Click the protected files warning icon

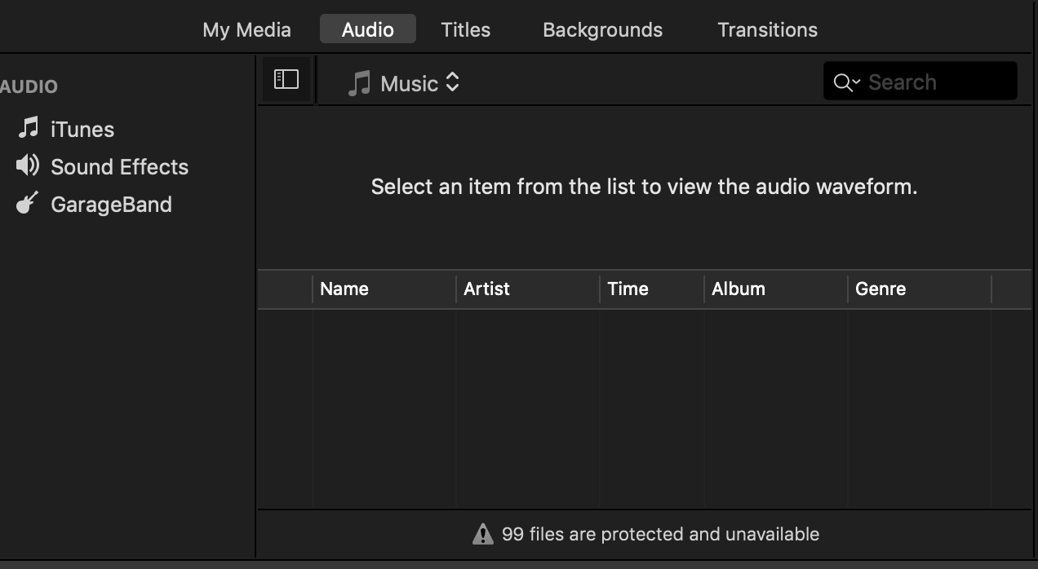483,534
